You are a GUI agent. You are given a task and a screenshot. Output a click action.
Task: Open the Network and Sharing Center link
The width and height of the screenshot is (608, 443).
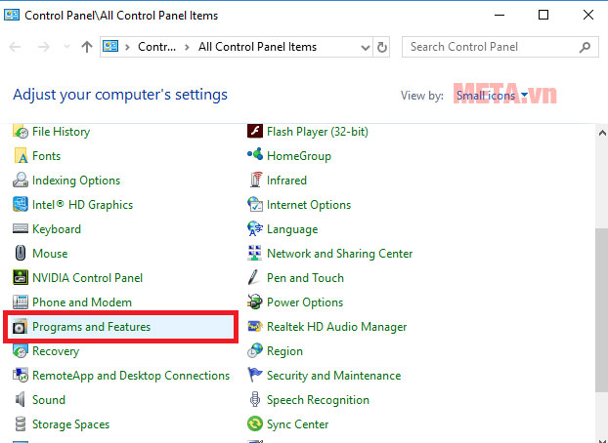339,254
